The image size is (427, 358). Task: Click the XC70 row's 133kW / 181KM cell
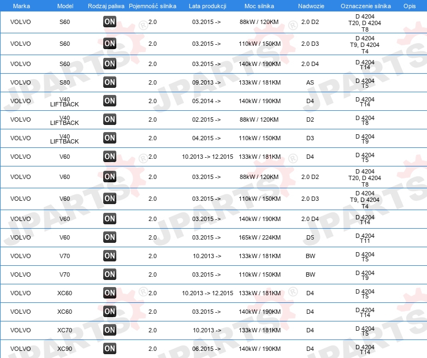[x=259, y=330]
